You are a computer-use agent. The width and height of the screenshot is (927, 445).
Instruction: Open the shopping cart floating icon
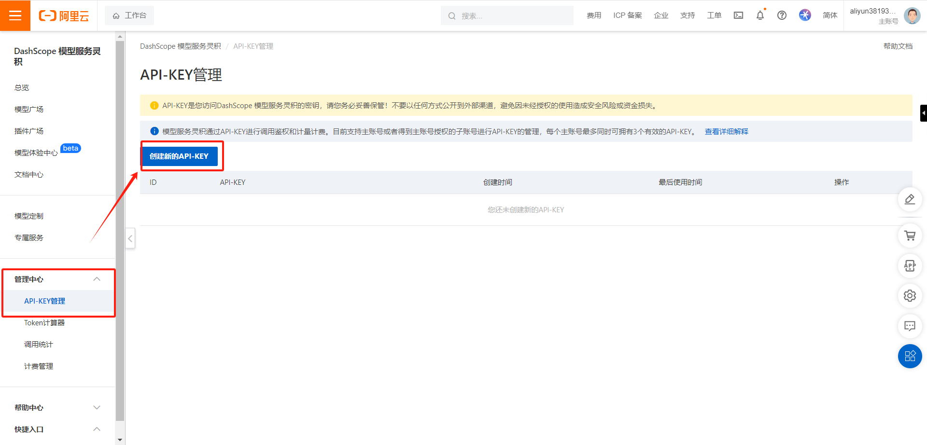click(x=910, y=236)
